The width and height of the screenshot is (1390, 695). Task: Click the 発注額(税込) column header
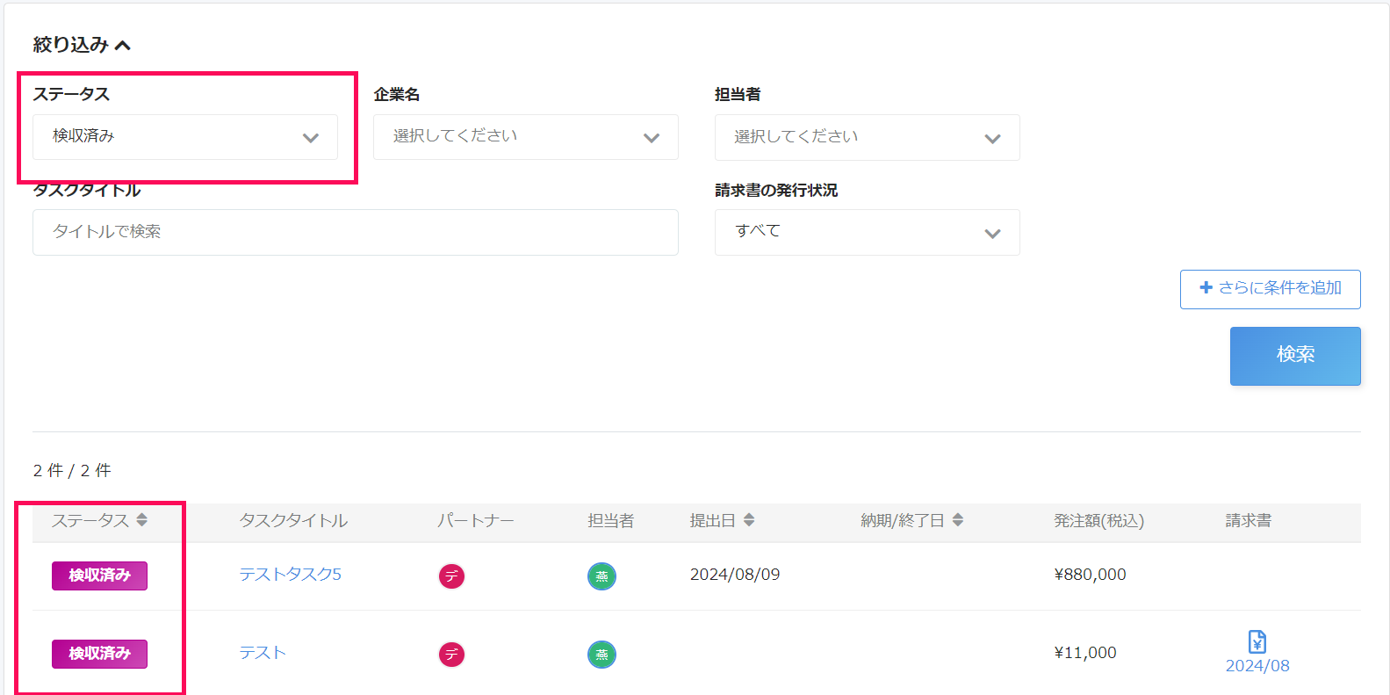pyautogui.click(x=1098, y=521)
